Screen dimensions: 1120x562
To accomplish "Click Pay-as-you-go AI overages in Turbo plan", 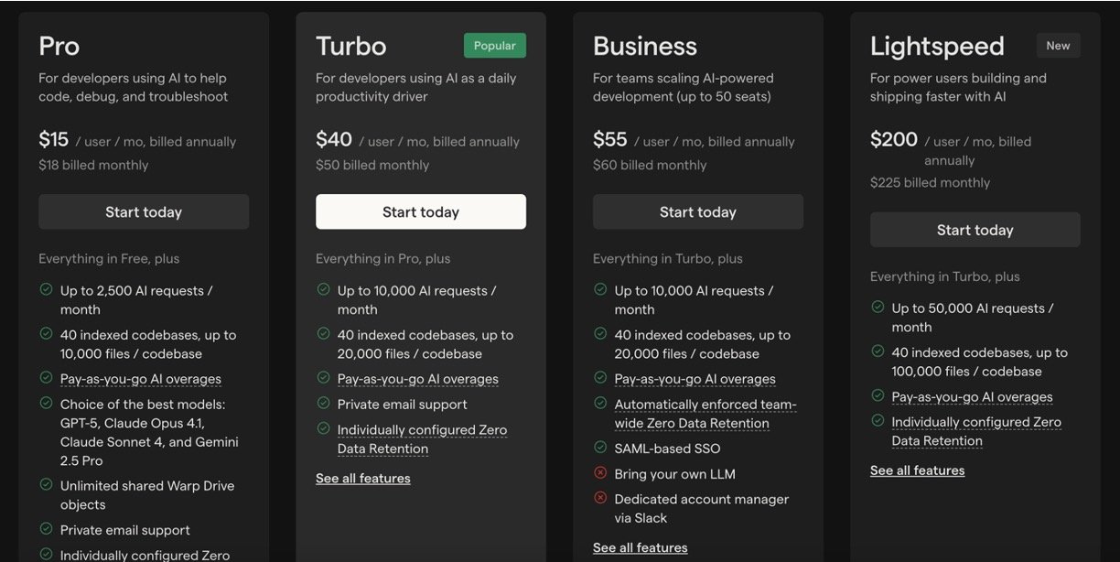I will click(418, 379).
